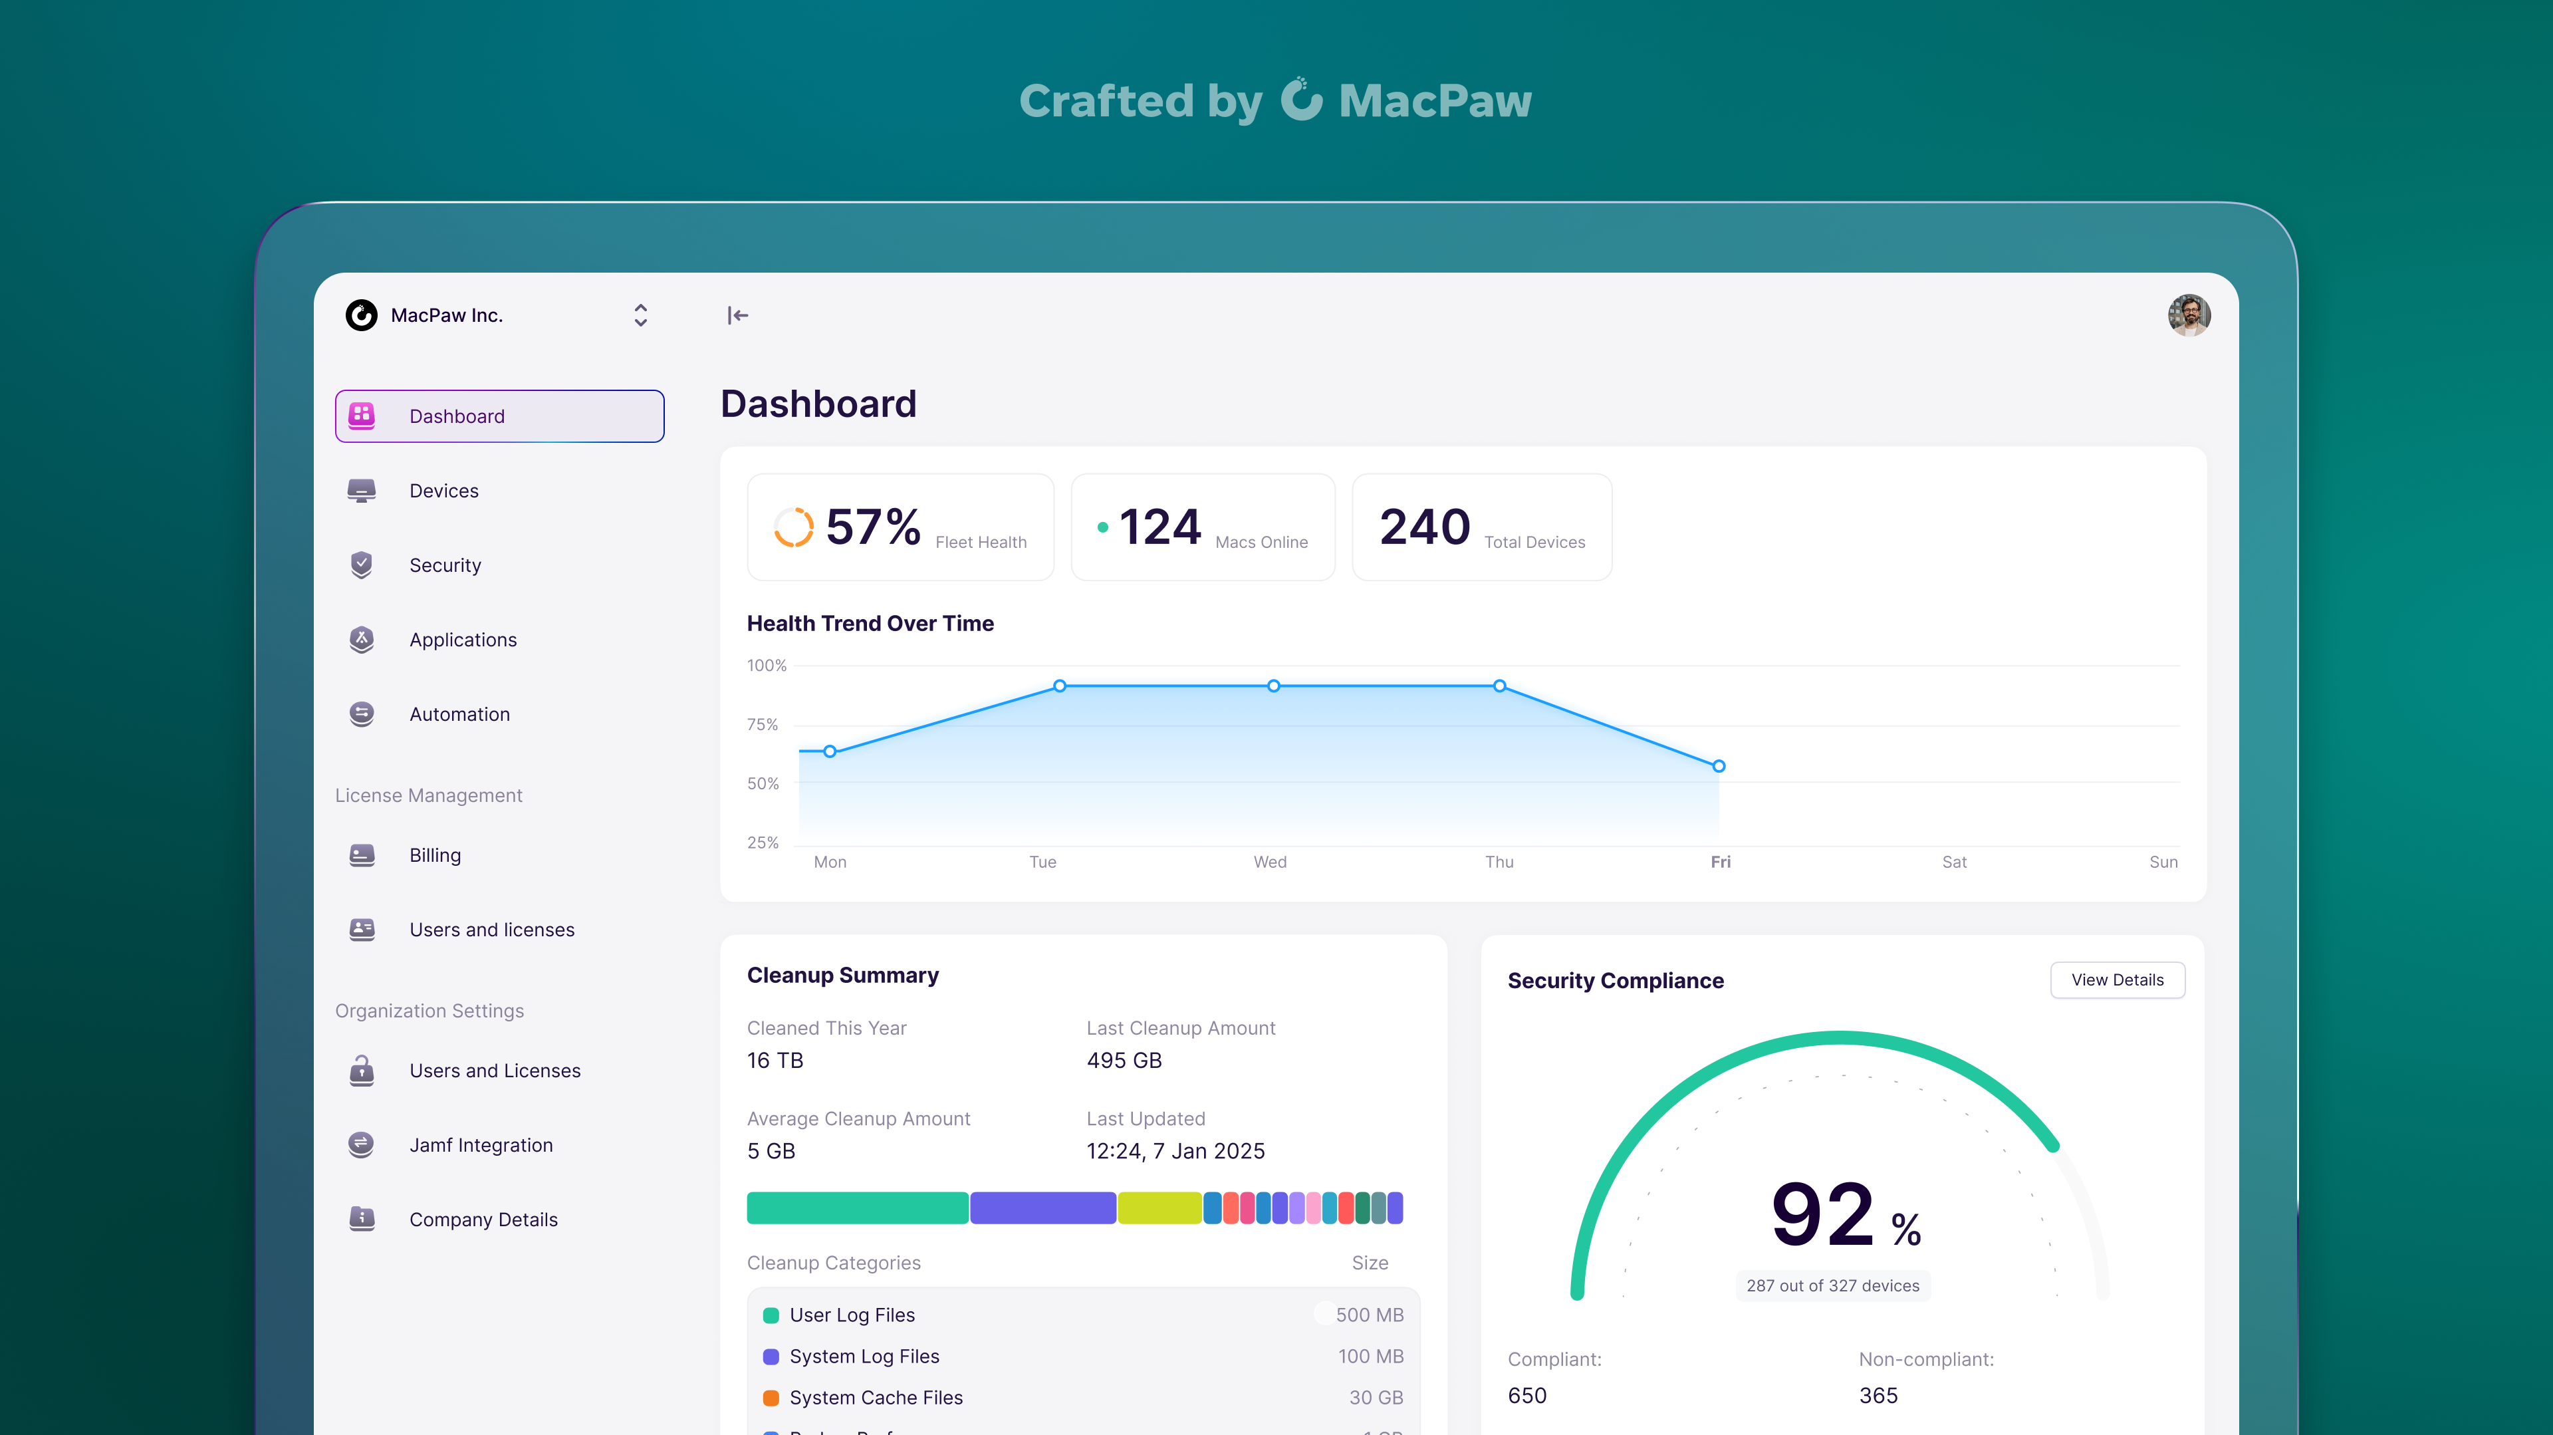This screenshot has width=2553, height=1435.
Task: Open the user profile avatar
Action: [x=2188, y=315]
